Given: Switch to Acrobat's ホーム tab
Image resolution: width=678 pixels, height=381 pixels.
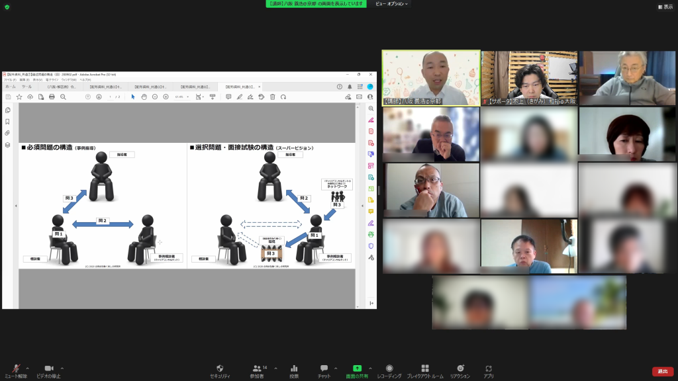Looking at the screenshot, I should coord(10,87).
